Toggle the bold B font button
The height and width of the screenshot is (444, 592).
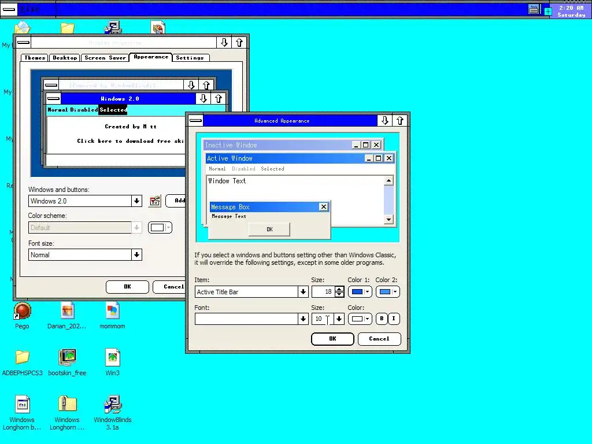(x=382, y=319)
